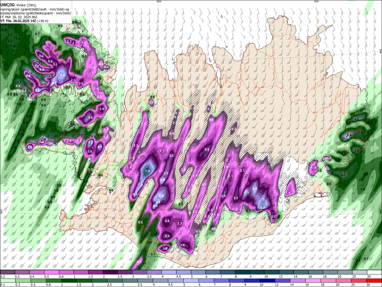Screen dimensions: 382x287
Task: Select the 20W longitude label at top
Action: 159,2
